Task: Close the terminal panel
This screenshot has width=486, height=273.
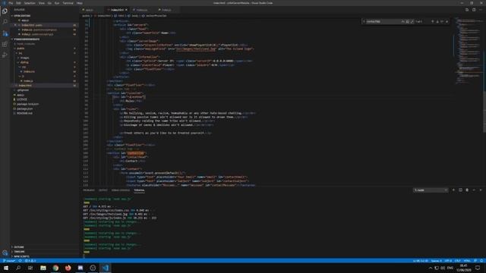Action: (x=481, y=190)
